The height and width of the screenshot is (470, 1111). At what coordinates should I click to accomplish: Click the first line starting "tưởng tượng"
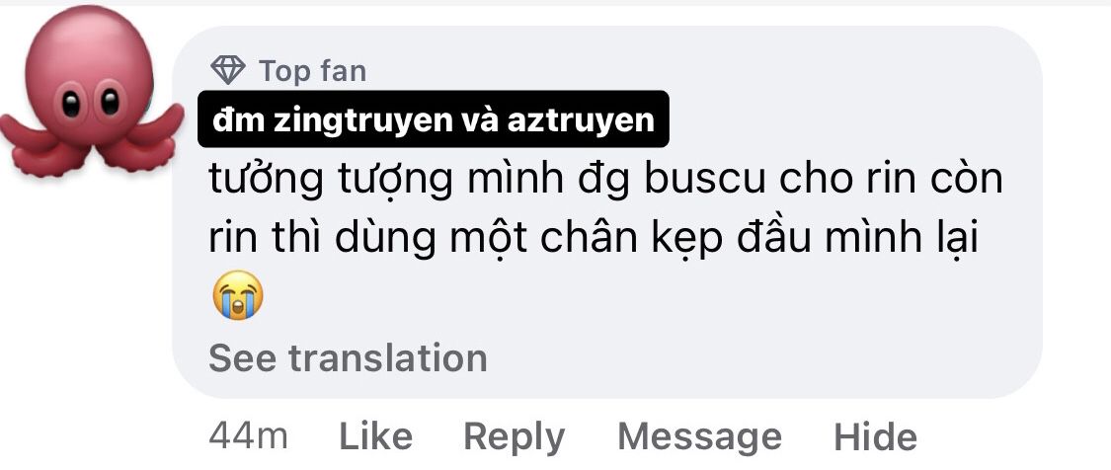[x=605, y=180]
